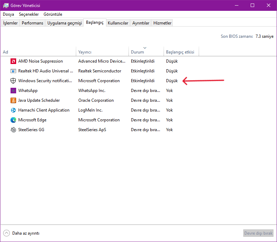Click the purple WhatsApp icon
This screenshot has width=277, height=242.
(13, 91)
